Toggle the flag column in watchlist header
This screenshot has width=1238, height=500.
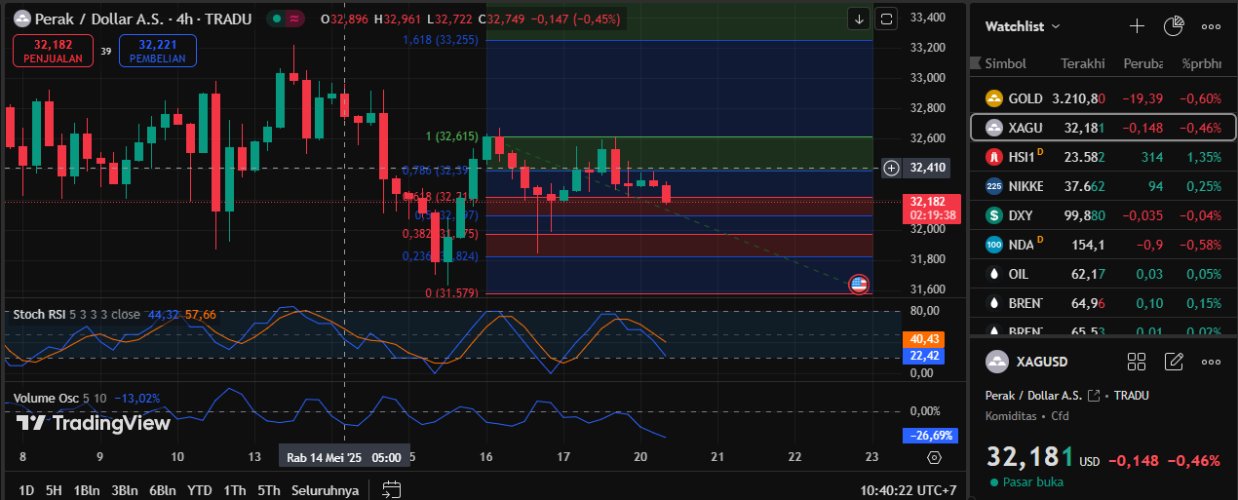point(977,63)
